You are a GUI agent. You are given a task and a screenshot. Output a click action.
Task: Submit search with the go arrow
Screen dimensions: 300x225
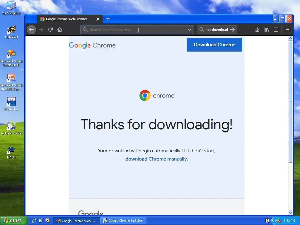[232, 30]
